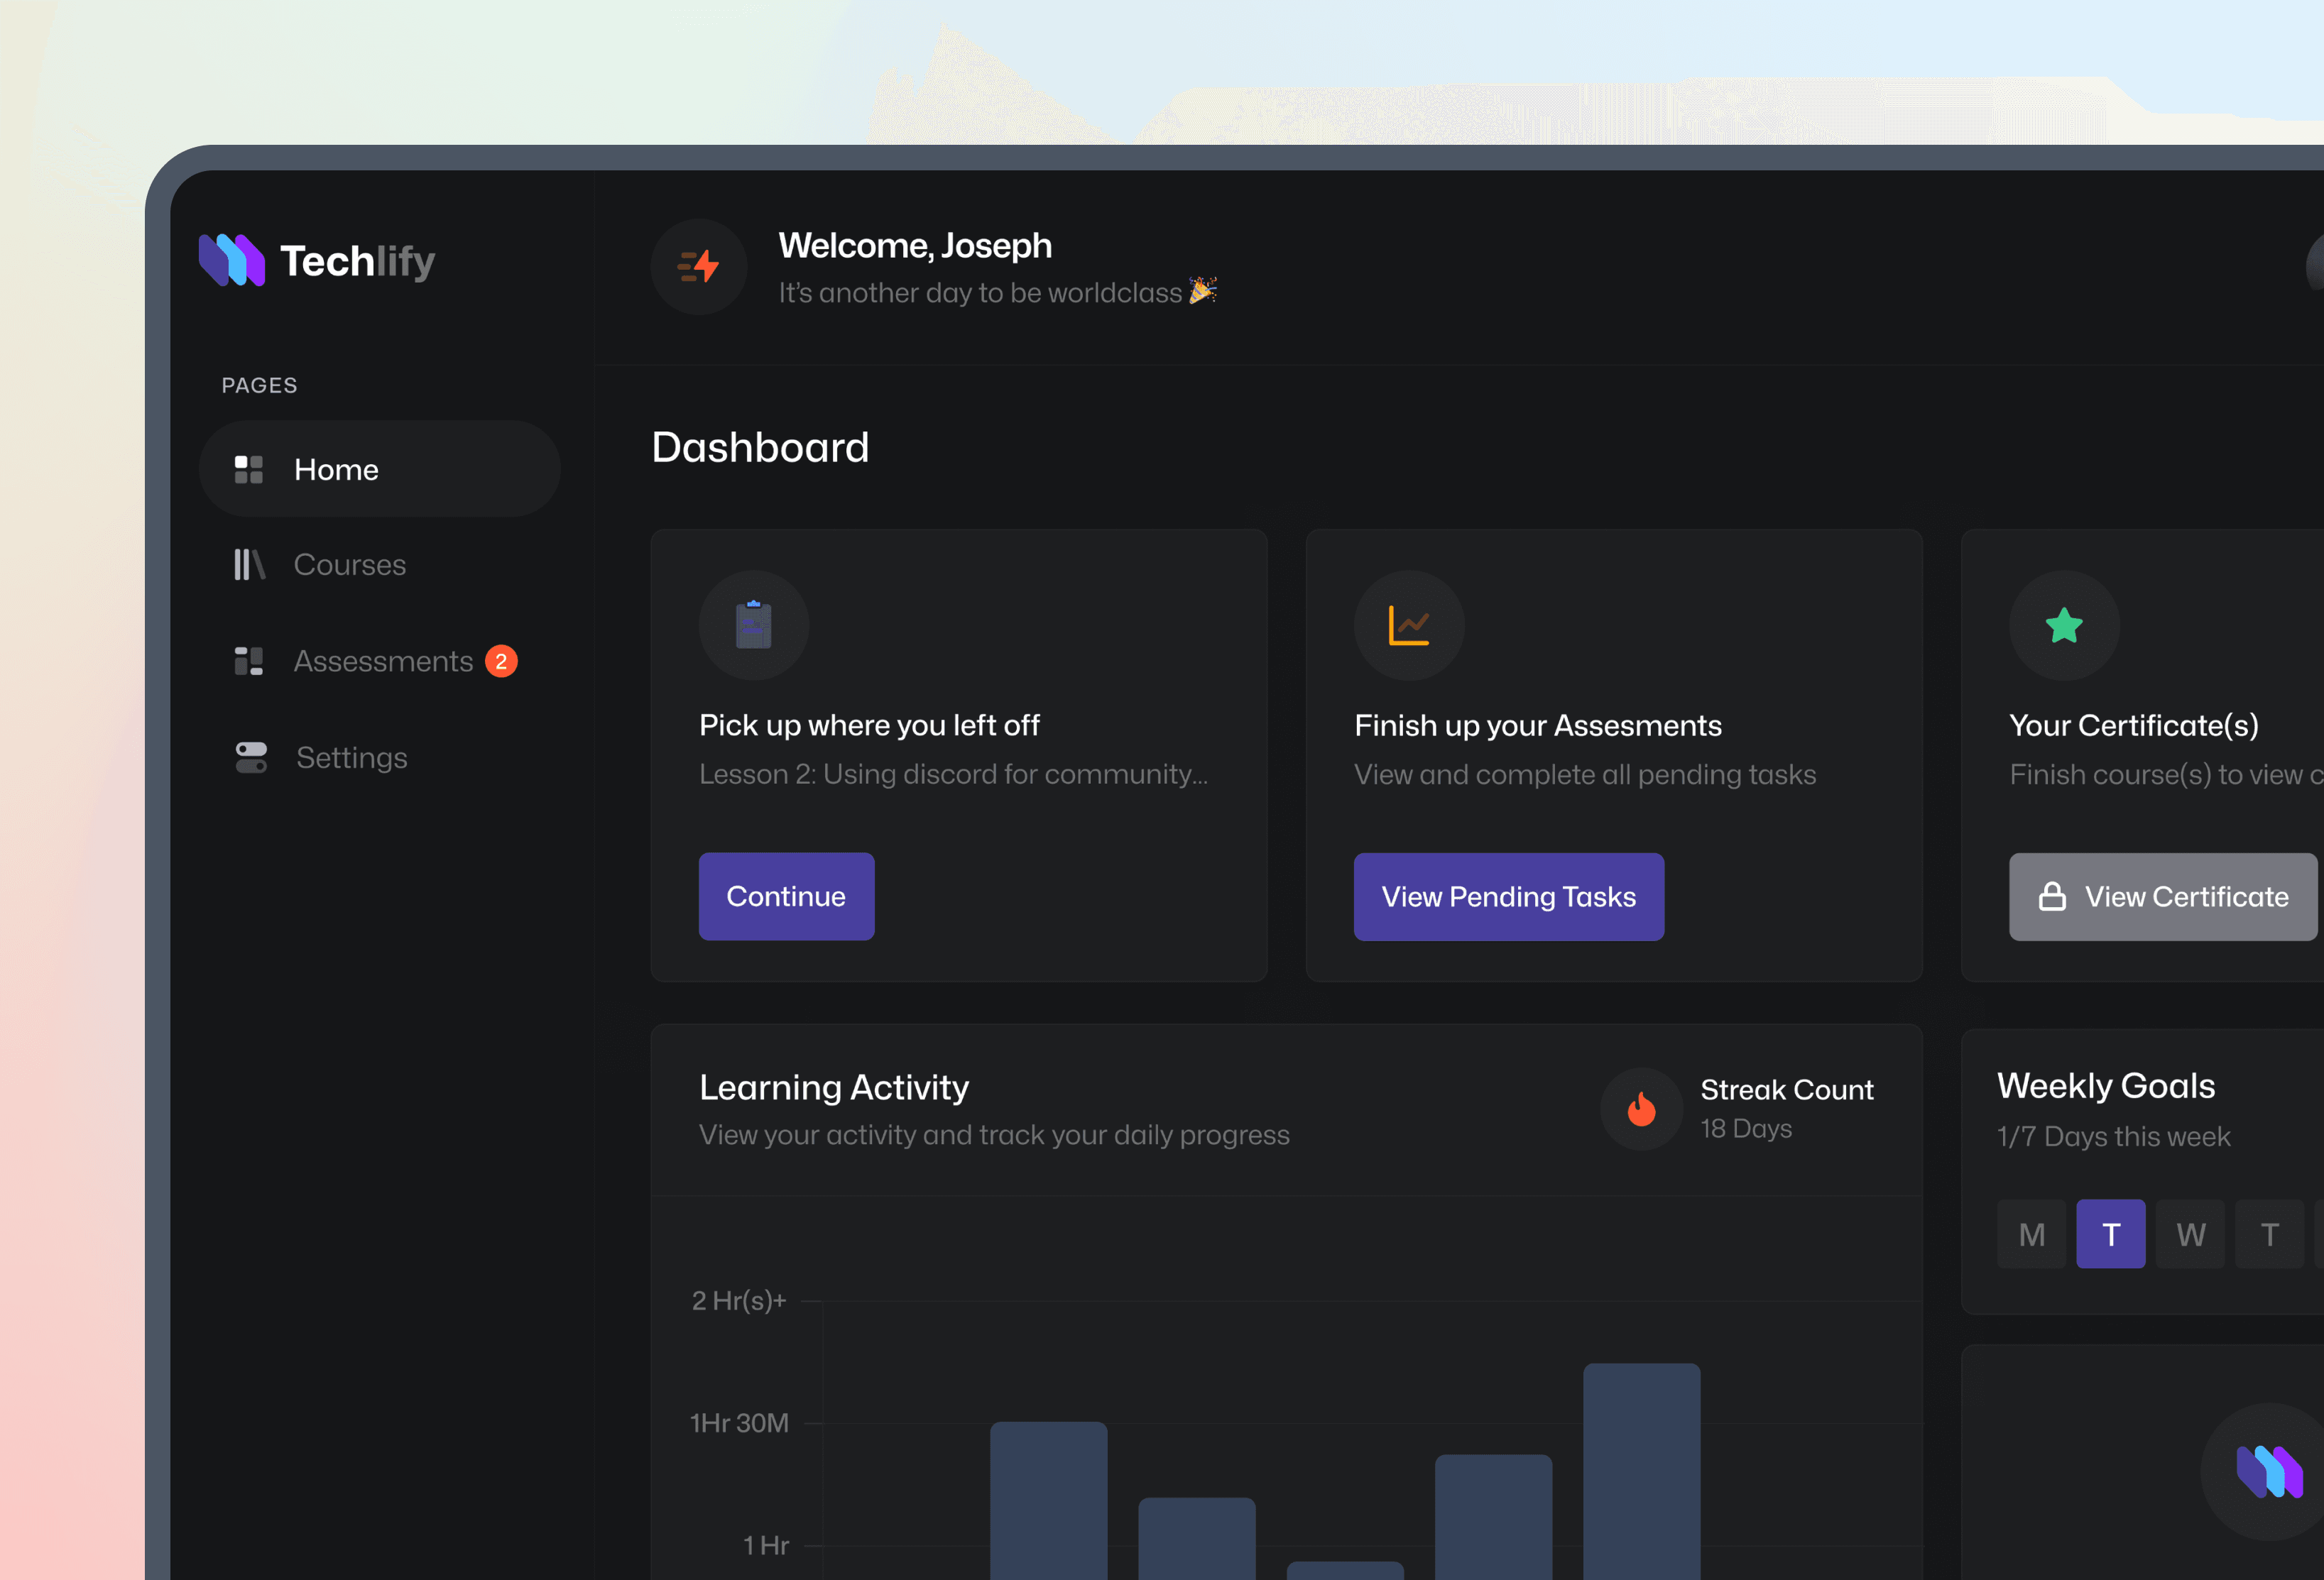
Task: Click the '2 Hr(s)+' axis label
Action: [x=739, y=1301]
